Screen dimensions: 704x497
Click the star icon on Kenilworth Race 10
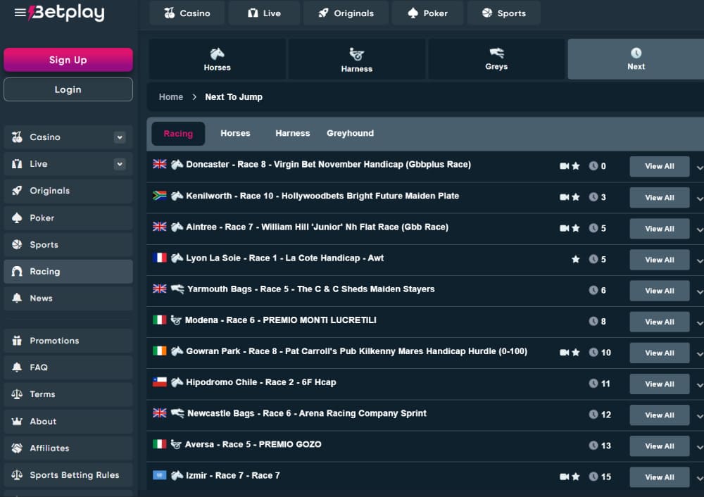pyautogui.click(x=576, y=197)
